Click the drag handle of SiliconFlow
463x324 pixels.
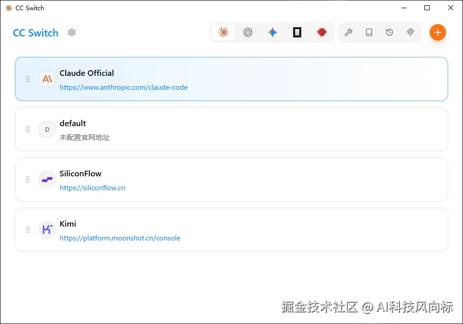coord(28,179)
